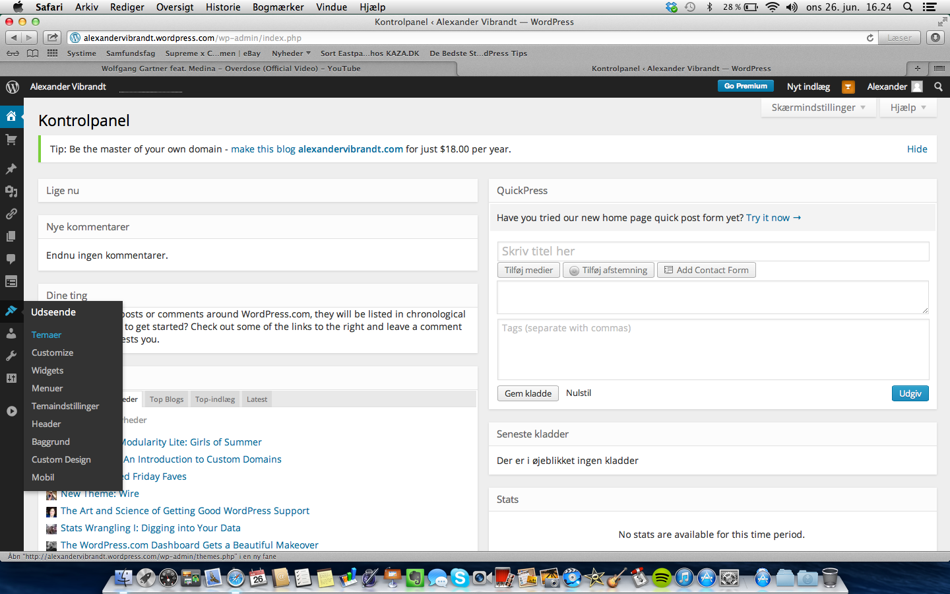Image resolution: width=950 pixels, height=594 pixels.
Task: Reload the page with the refresh icon
Action: [x=870, y=38]
